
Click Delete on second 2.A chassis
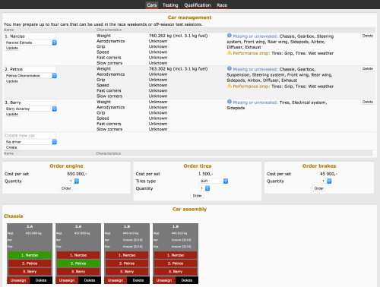point(90,280)
